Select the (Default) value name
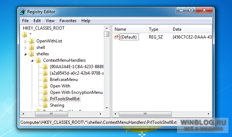This screenshot has height=137, width=232. (x=129, y=37)
